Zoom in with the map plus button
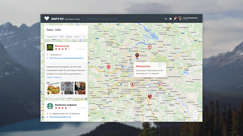Viewport: 243px width, 136px height. (x=196, y=112)
